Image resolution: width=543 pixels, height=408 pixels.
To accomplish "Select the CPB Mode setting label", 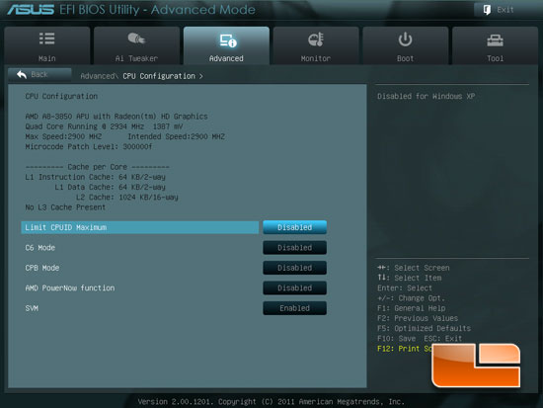I will tap(42, 268).
